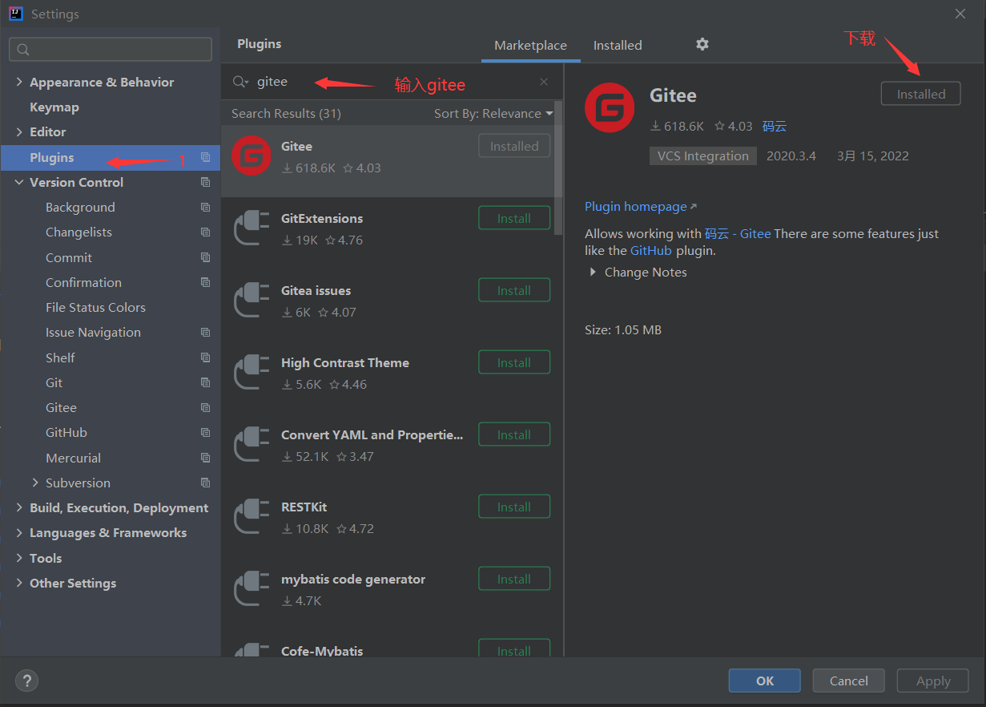The width and height of the screenshot is (986, 707).
Task: Click the project-level icon beside Git
Action: 206,382
